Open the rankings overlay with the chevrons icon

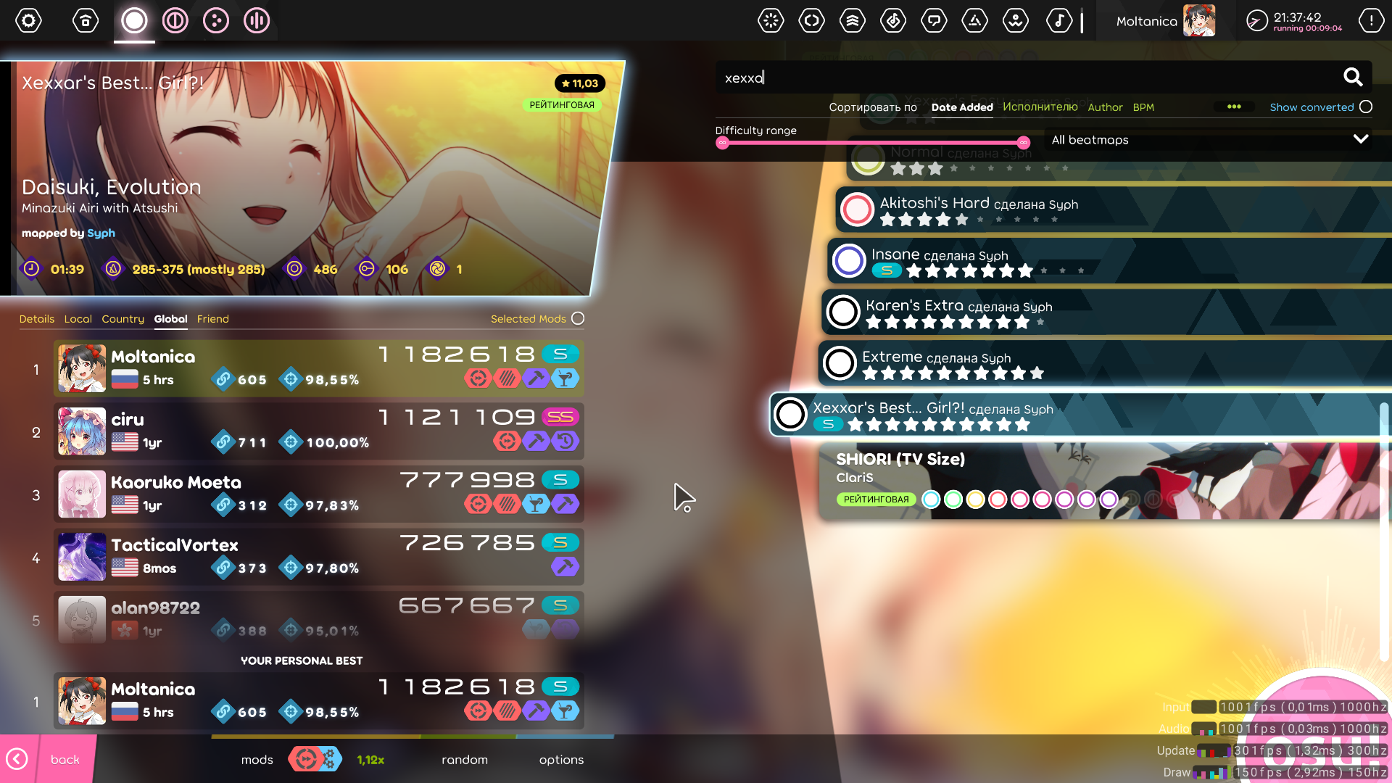pos(853,20)
